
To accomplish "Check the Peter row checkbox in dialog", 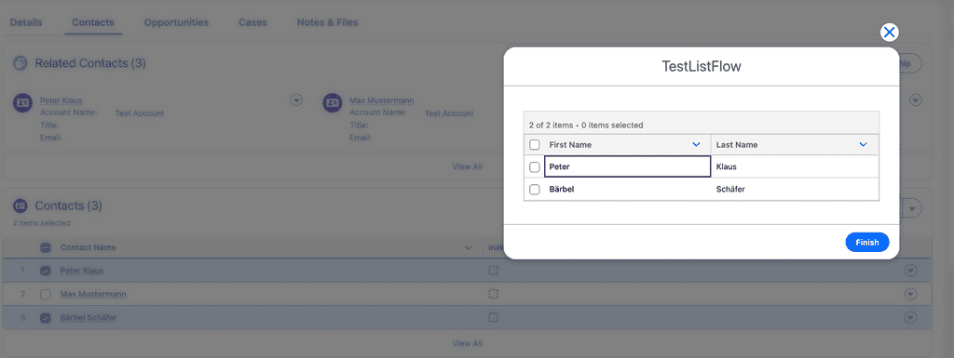I will pyautogui.click(x=534, y=166).
